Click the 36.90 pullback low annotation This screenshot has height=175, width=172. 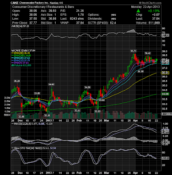pos(141,71)
